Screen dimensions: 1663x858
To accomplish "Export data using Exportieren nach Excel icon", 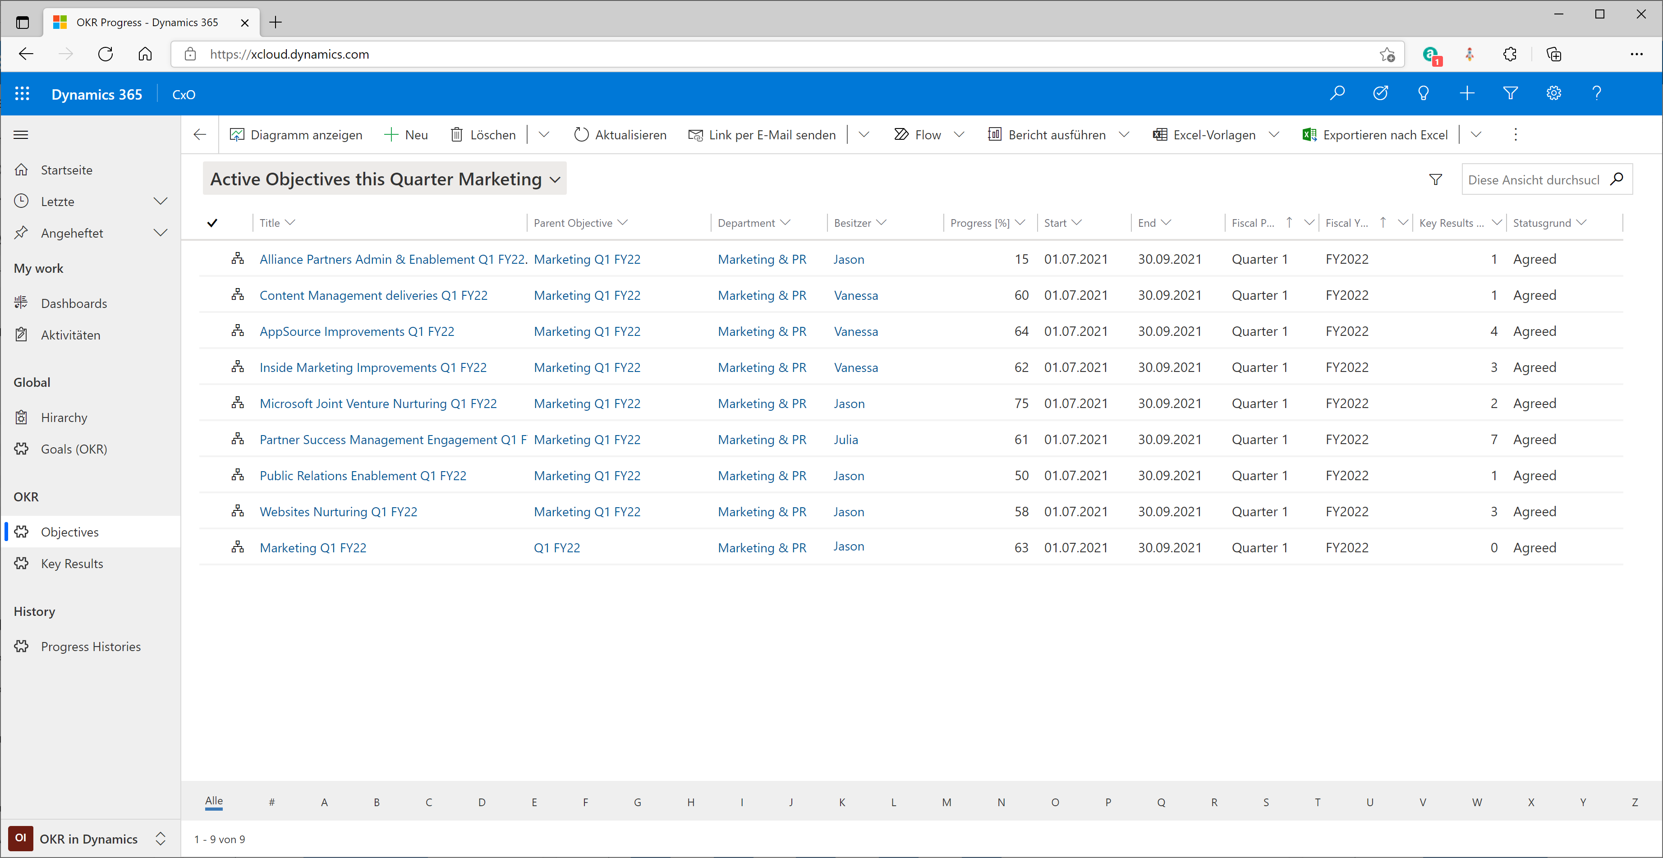I will pyautogui.click(x=1310, y=134).
